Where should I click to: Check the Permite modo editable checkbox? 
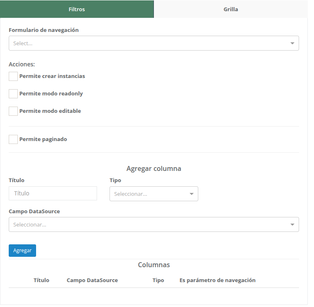(13, 111)
